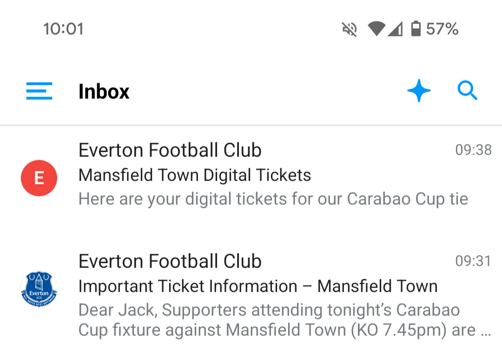The image size is (502, 363).
Task: Tap the battery status icon
Action: (416, 29)
